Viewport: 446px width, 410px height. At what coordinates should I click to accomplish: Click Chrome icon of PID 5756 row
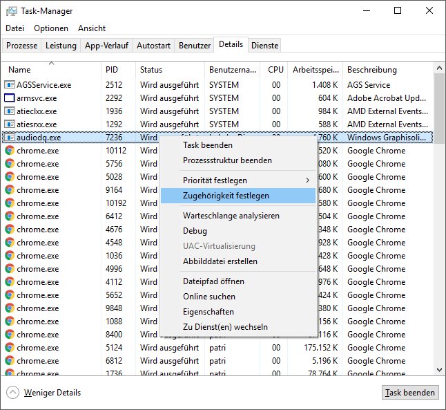click(x=10, y=164)
